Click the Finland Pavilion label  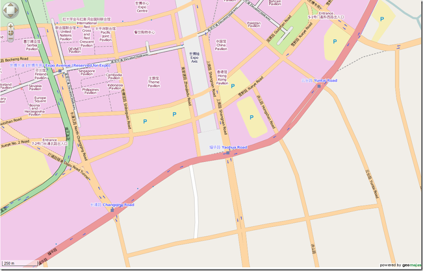[41, 74]
